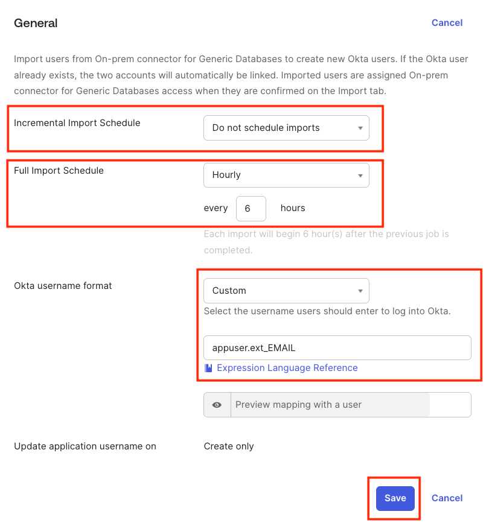Click the "Full Import Schedule" label
Viewport: 492px width, 526px height.
tap(59, 171)
